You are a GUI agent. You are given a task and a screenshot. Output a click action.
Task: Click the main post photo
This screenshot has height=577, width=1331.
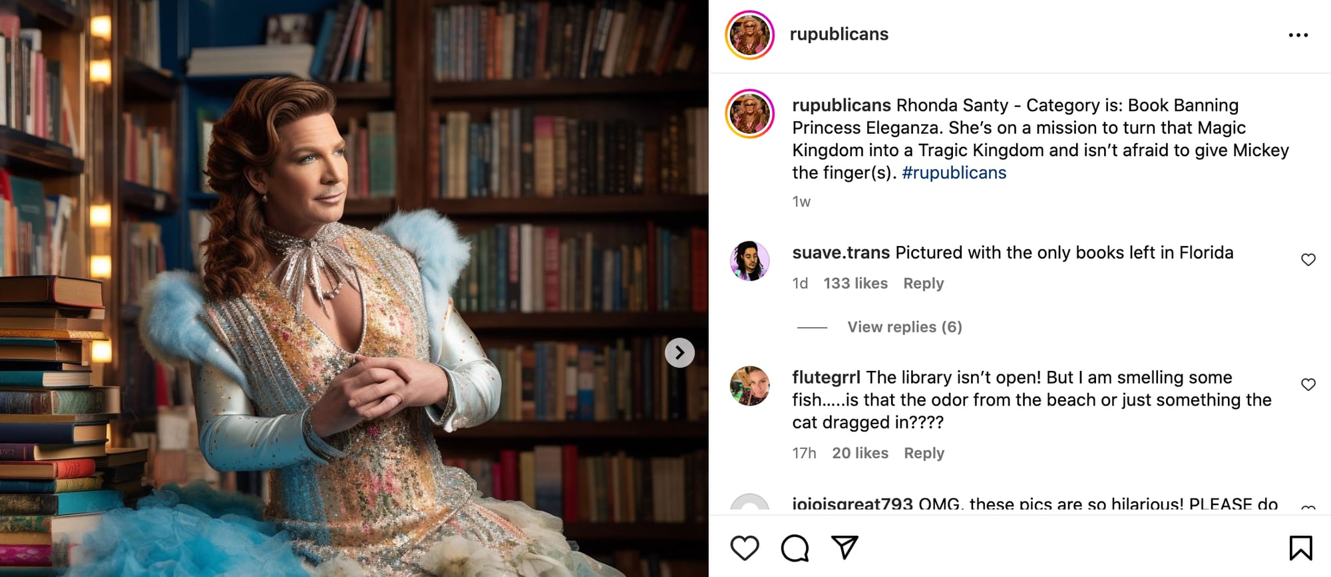pyautogui.click(x=354, y=288)
